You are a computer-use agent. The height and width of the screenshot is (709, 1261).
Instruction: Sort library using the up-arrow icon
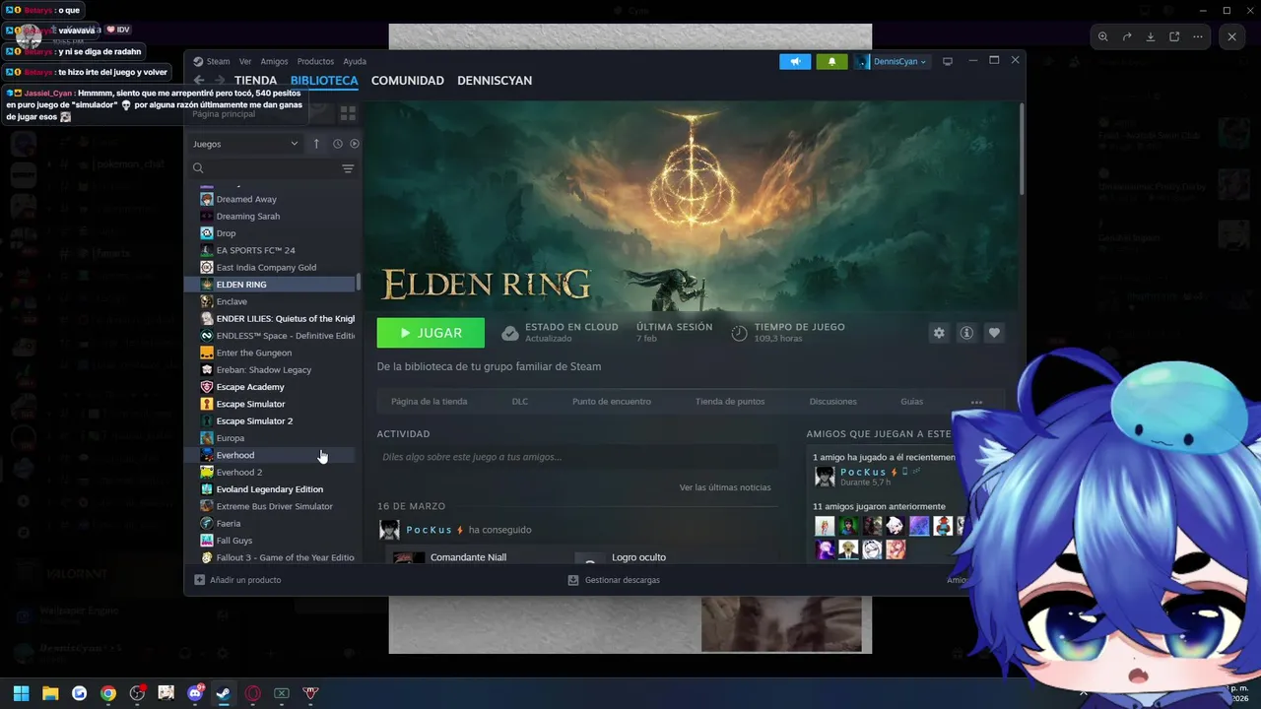[x=316, y=144]
